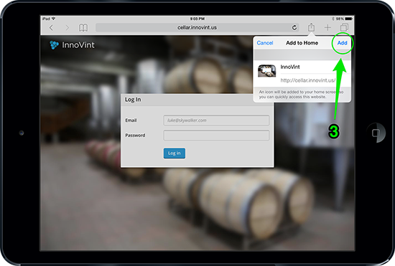Open a new tab with the plus icon
The height and width of the screenshot is (266, 395).
tap(327, 27)
